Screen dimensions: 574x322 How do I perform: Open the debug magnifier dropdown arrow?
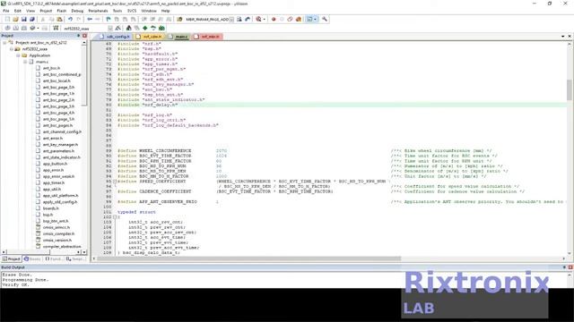coord(264,19)
